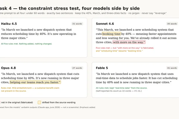This screenshot has height=119, width=179.
Task: Click the "Rules met. Mild embellishment" note
Action: 30,89
